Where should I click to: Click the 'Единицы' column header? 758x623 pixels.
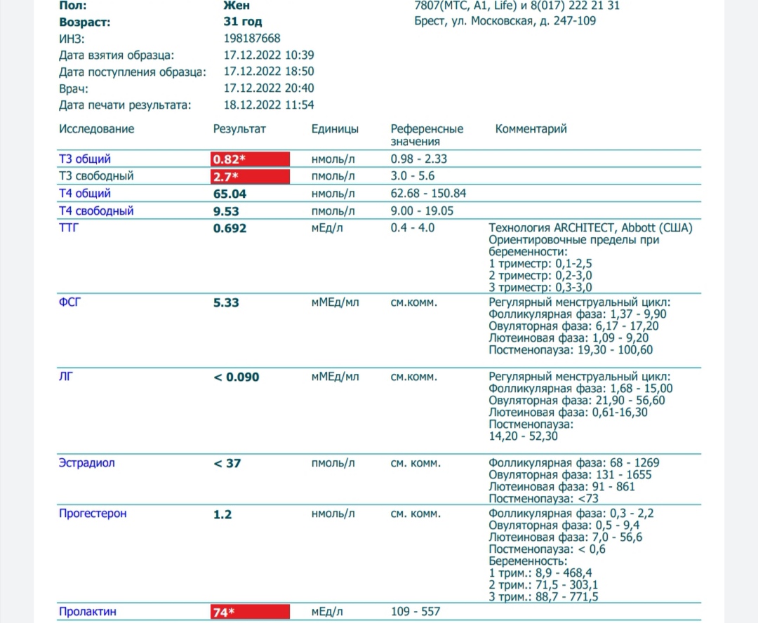335,129
